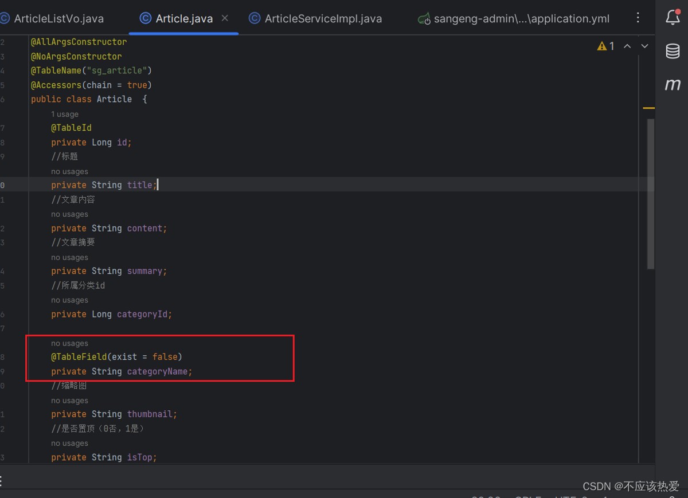Close the Article.java tab
The width and height of the screenshot is (688, 498).
225,18
